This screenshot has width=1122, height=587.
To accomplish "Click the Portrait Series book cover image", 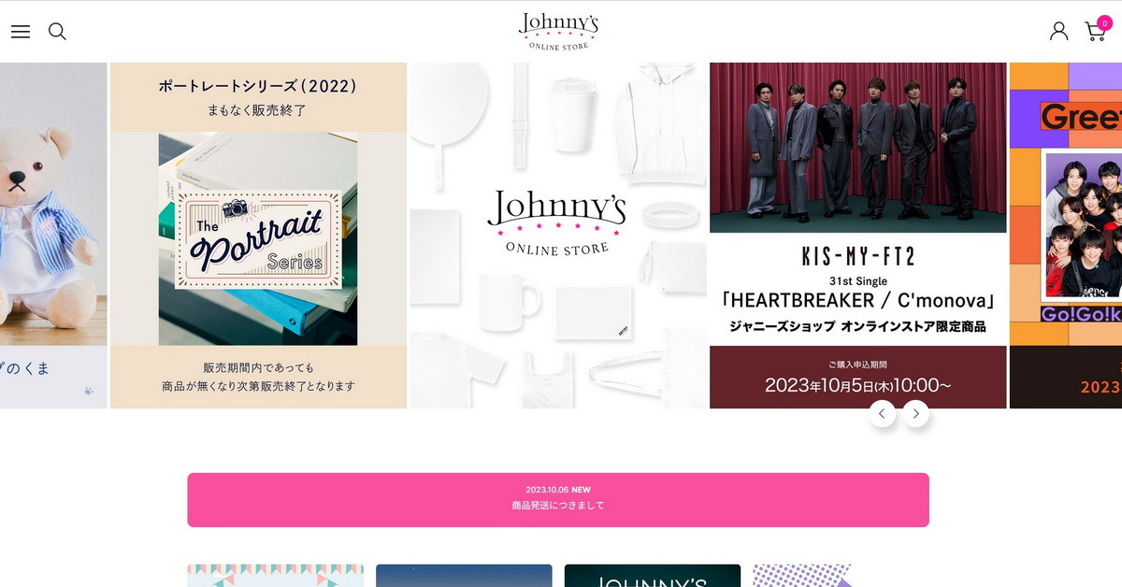I will point(258,238).
